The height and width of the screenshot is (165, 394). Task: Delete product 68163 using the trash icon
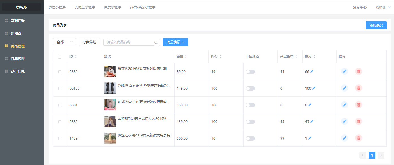[x=359, y=88]
